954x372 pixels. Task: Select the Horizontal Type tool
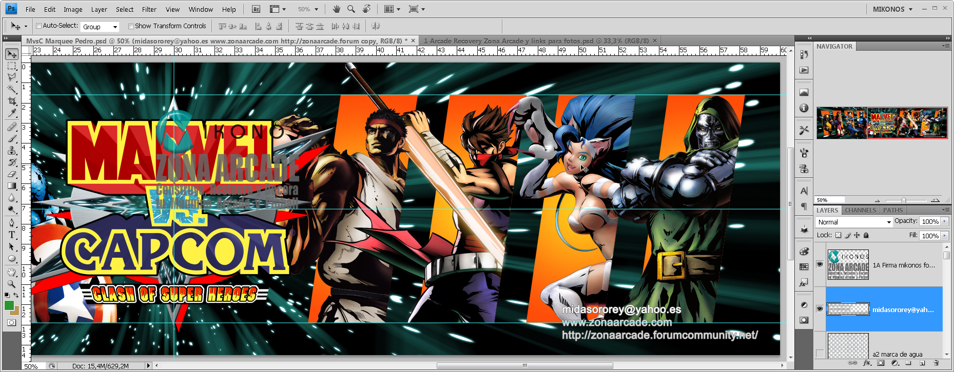(12, 235)
